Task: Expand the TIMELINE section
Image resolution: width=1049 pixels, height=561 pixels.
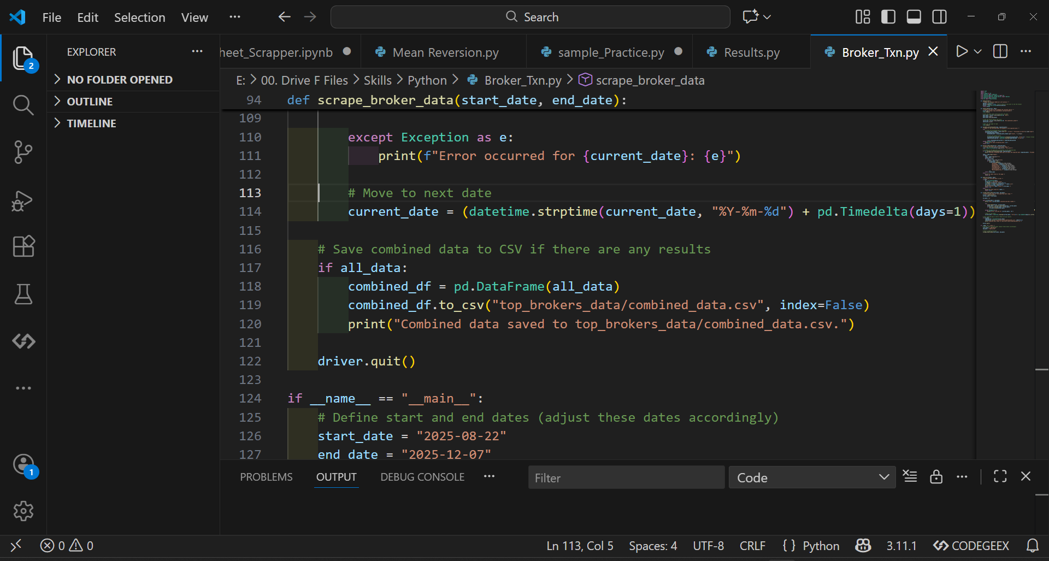Action: click(x=92, y=123)
